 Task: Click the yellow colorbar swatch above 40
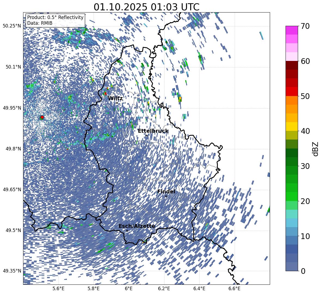pyautogui.click(x=292, y=126)
